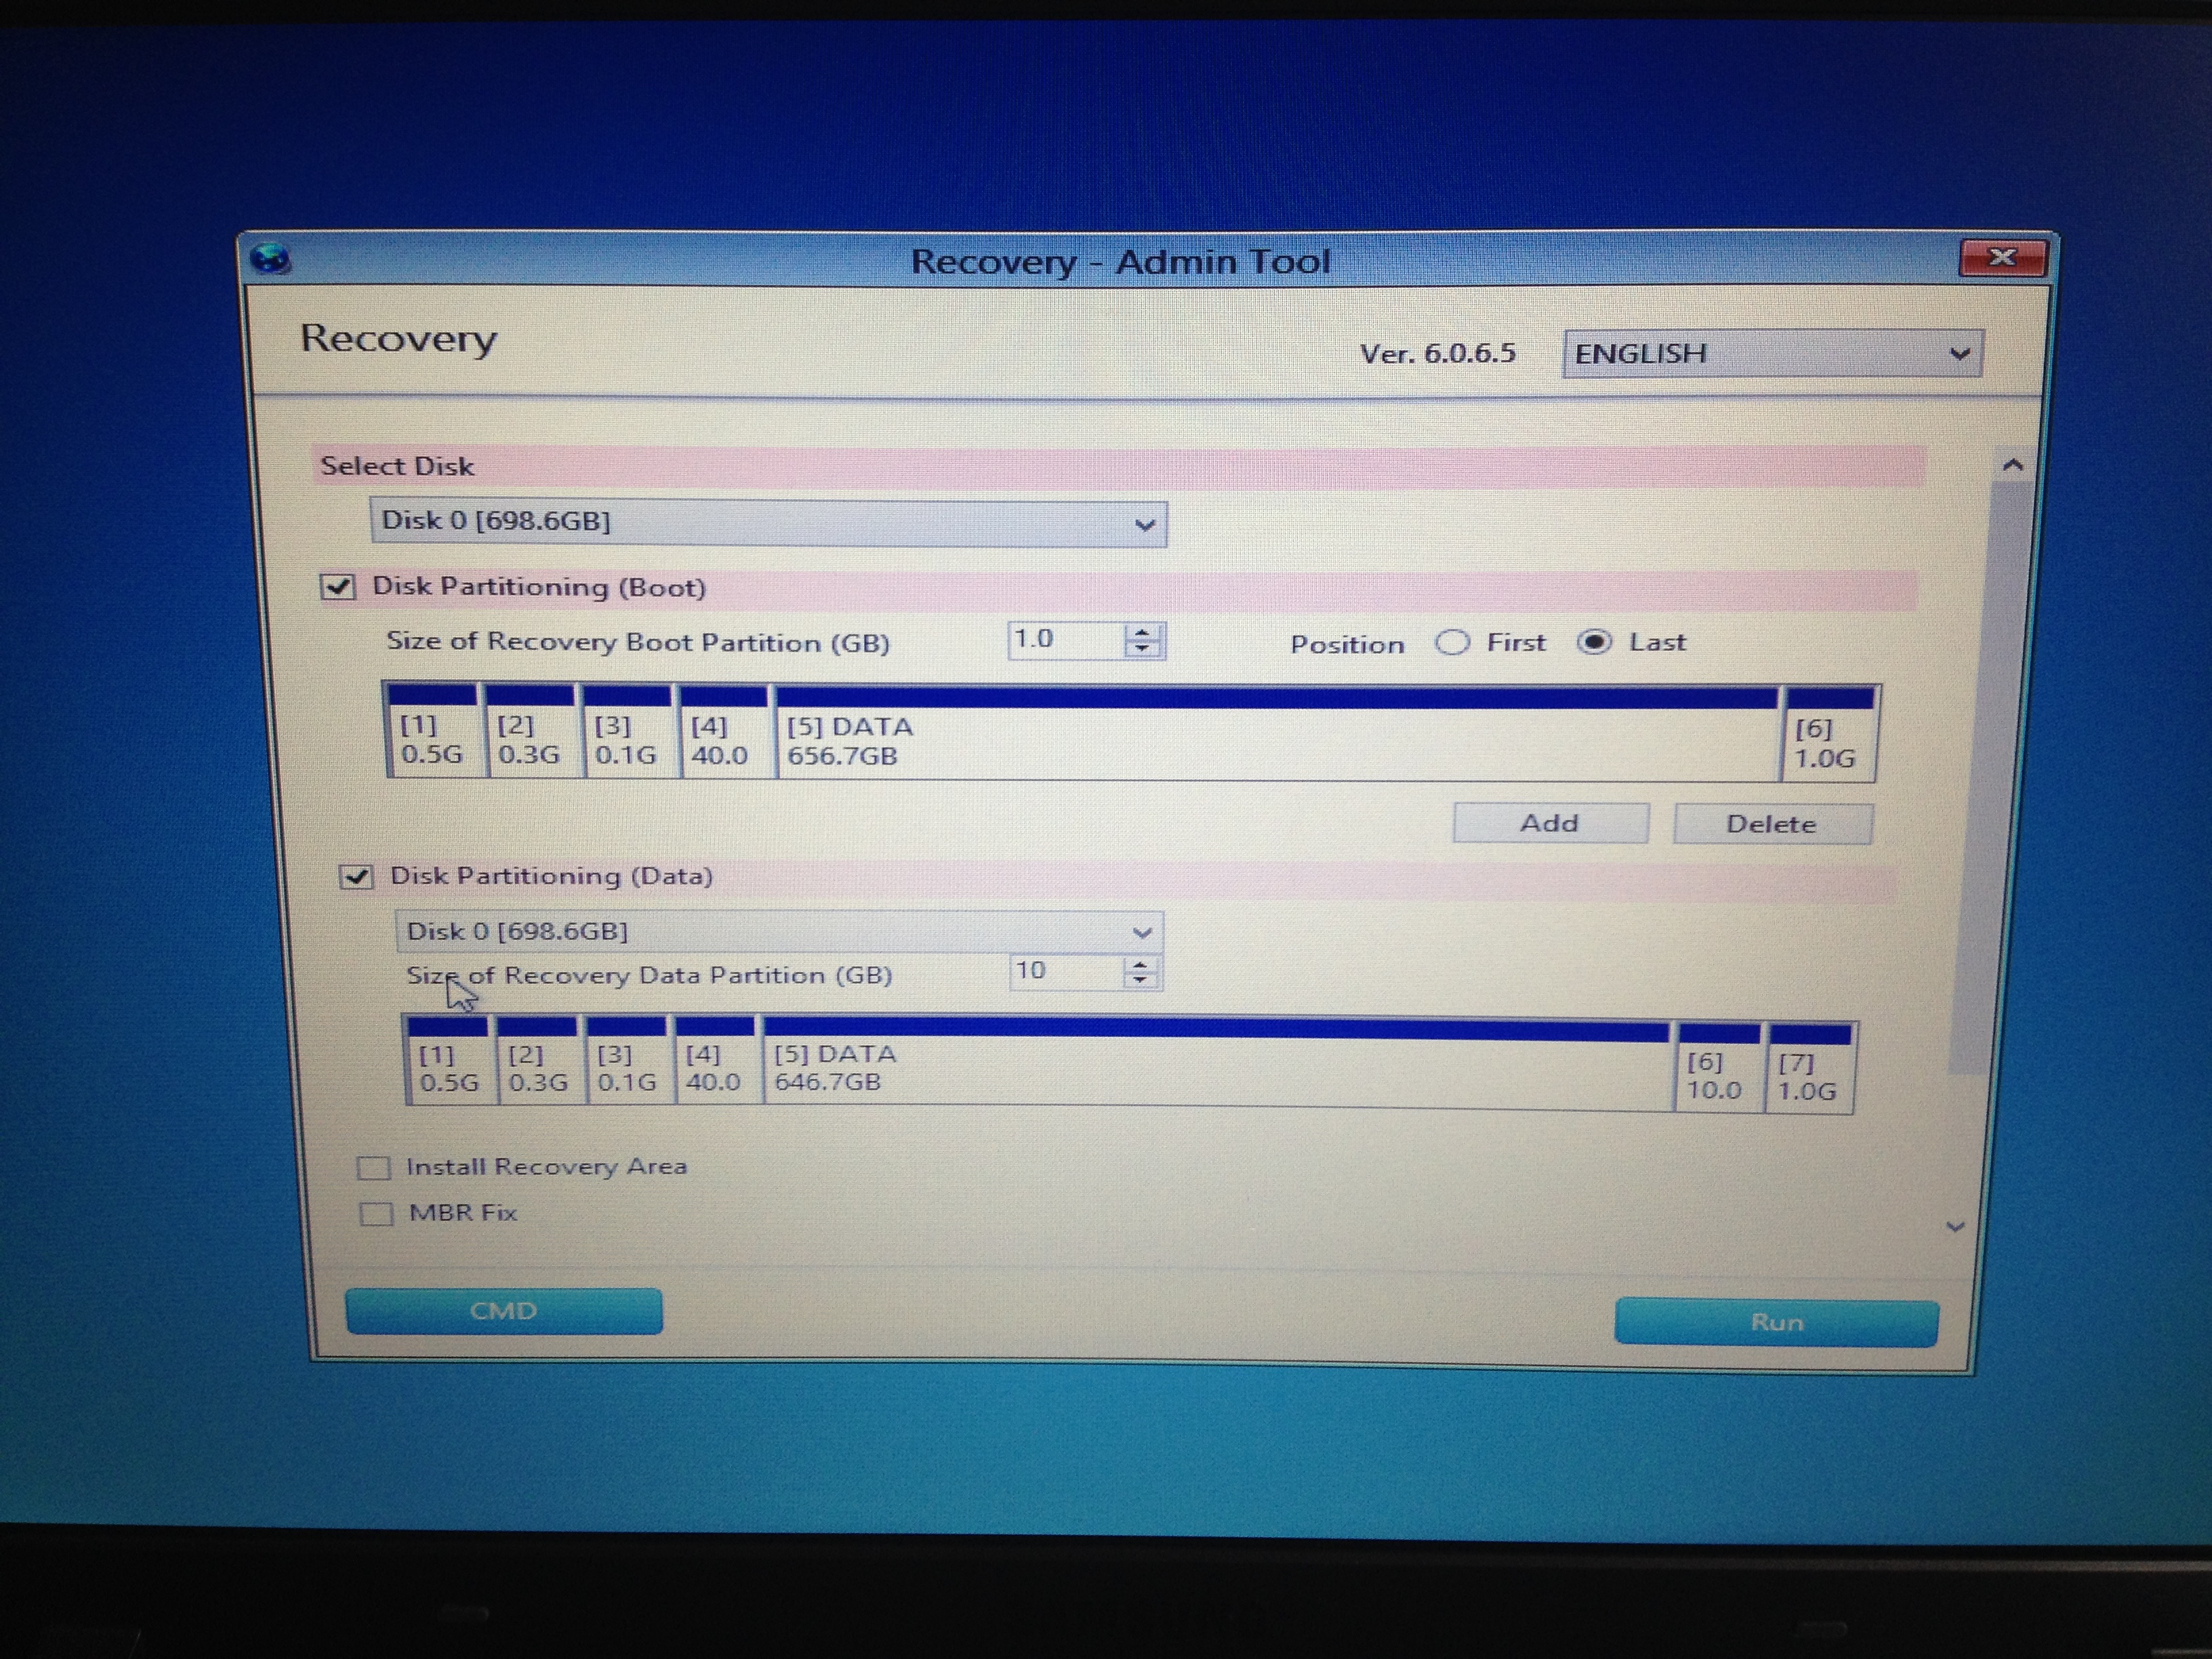The height and width of the screenshot is (1659, 2212).
Task: Click the Add button
Action: (1550, 823)
